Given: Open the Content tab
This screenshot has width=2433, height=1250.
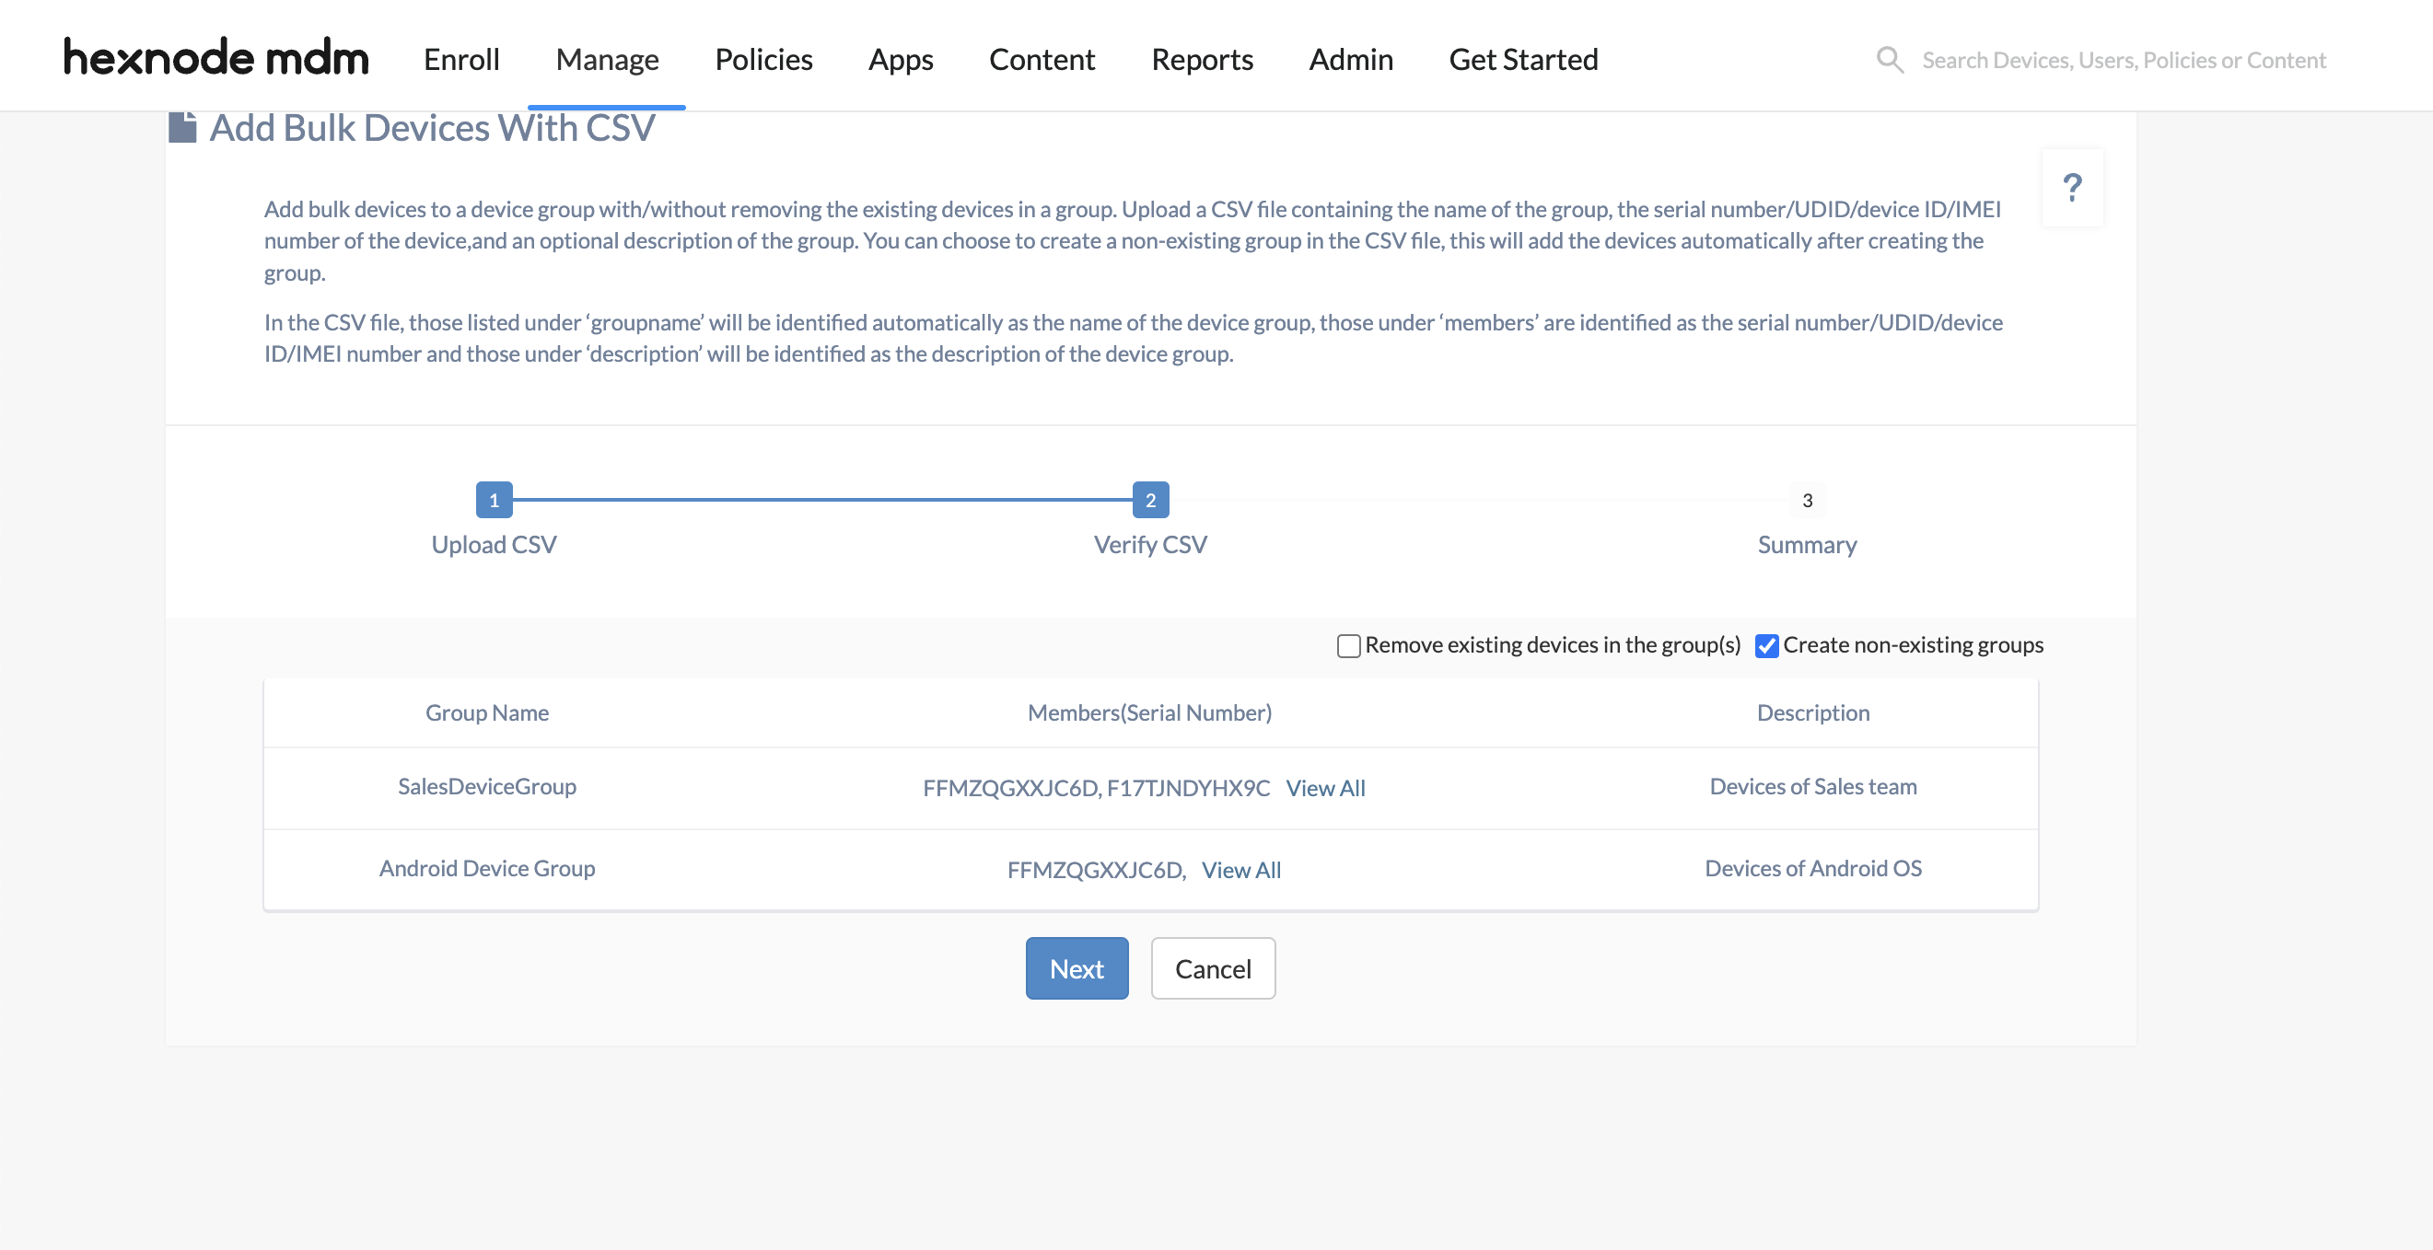Looking at the screenshot, I should coord(1042,60).
